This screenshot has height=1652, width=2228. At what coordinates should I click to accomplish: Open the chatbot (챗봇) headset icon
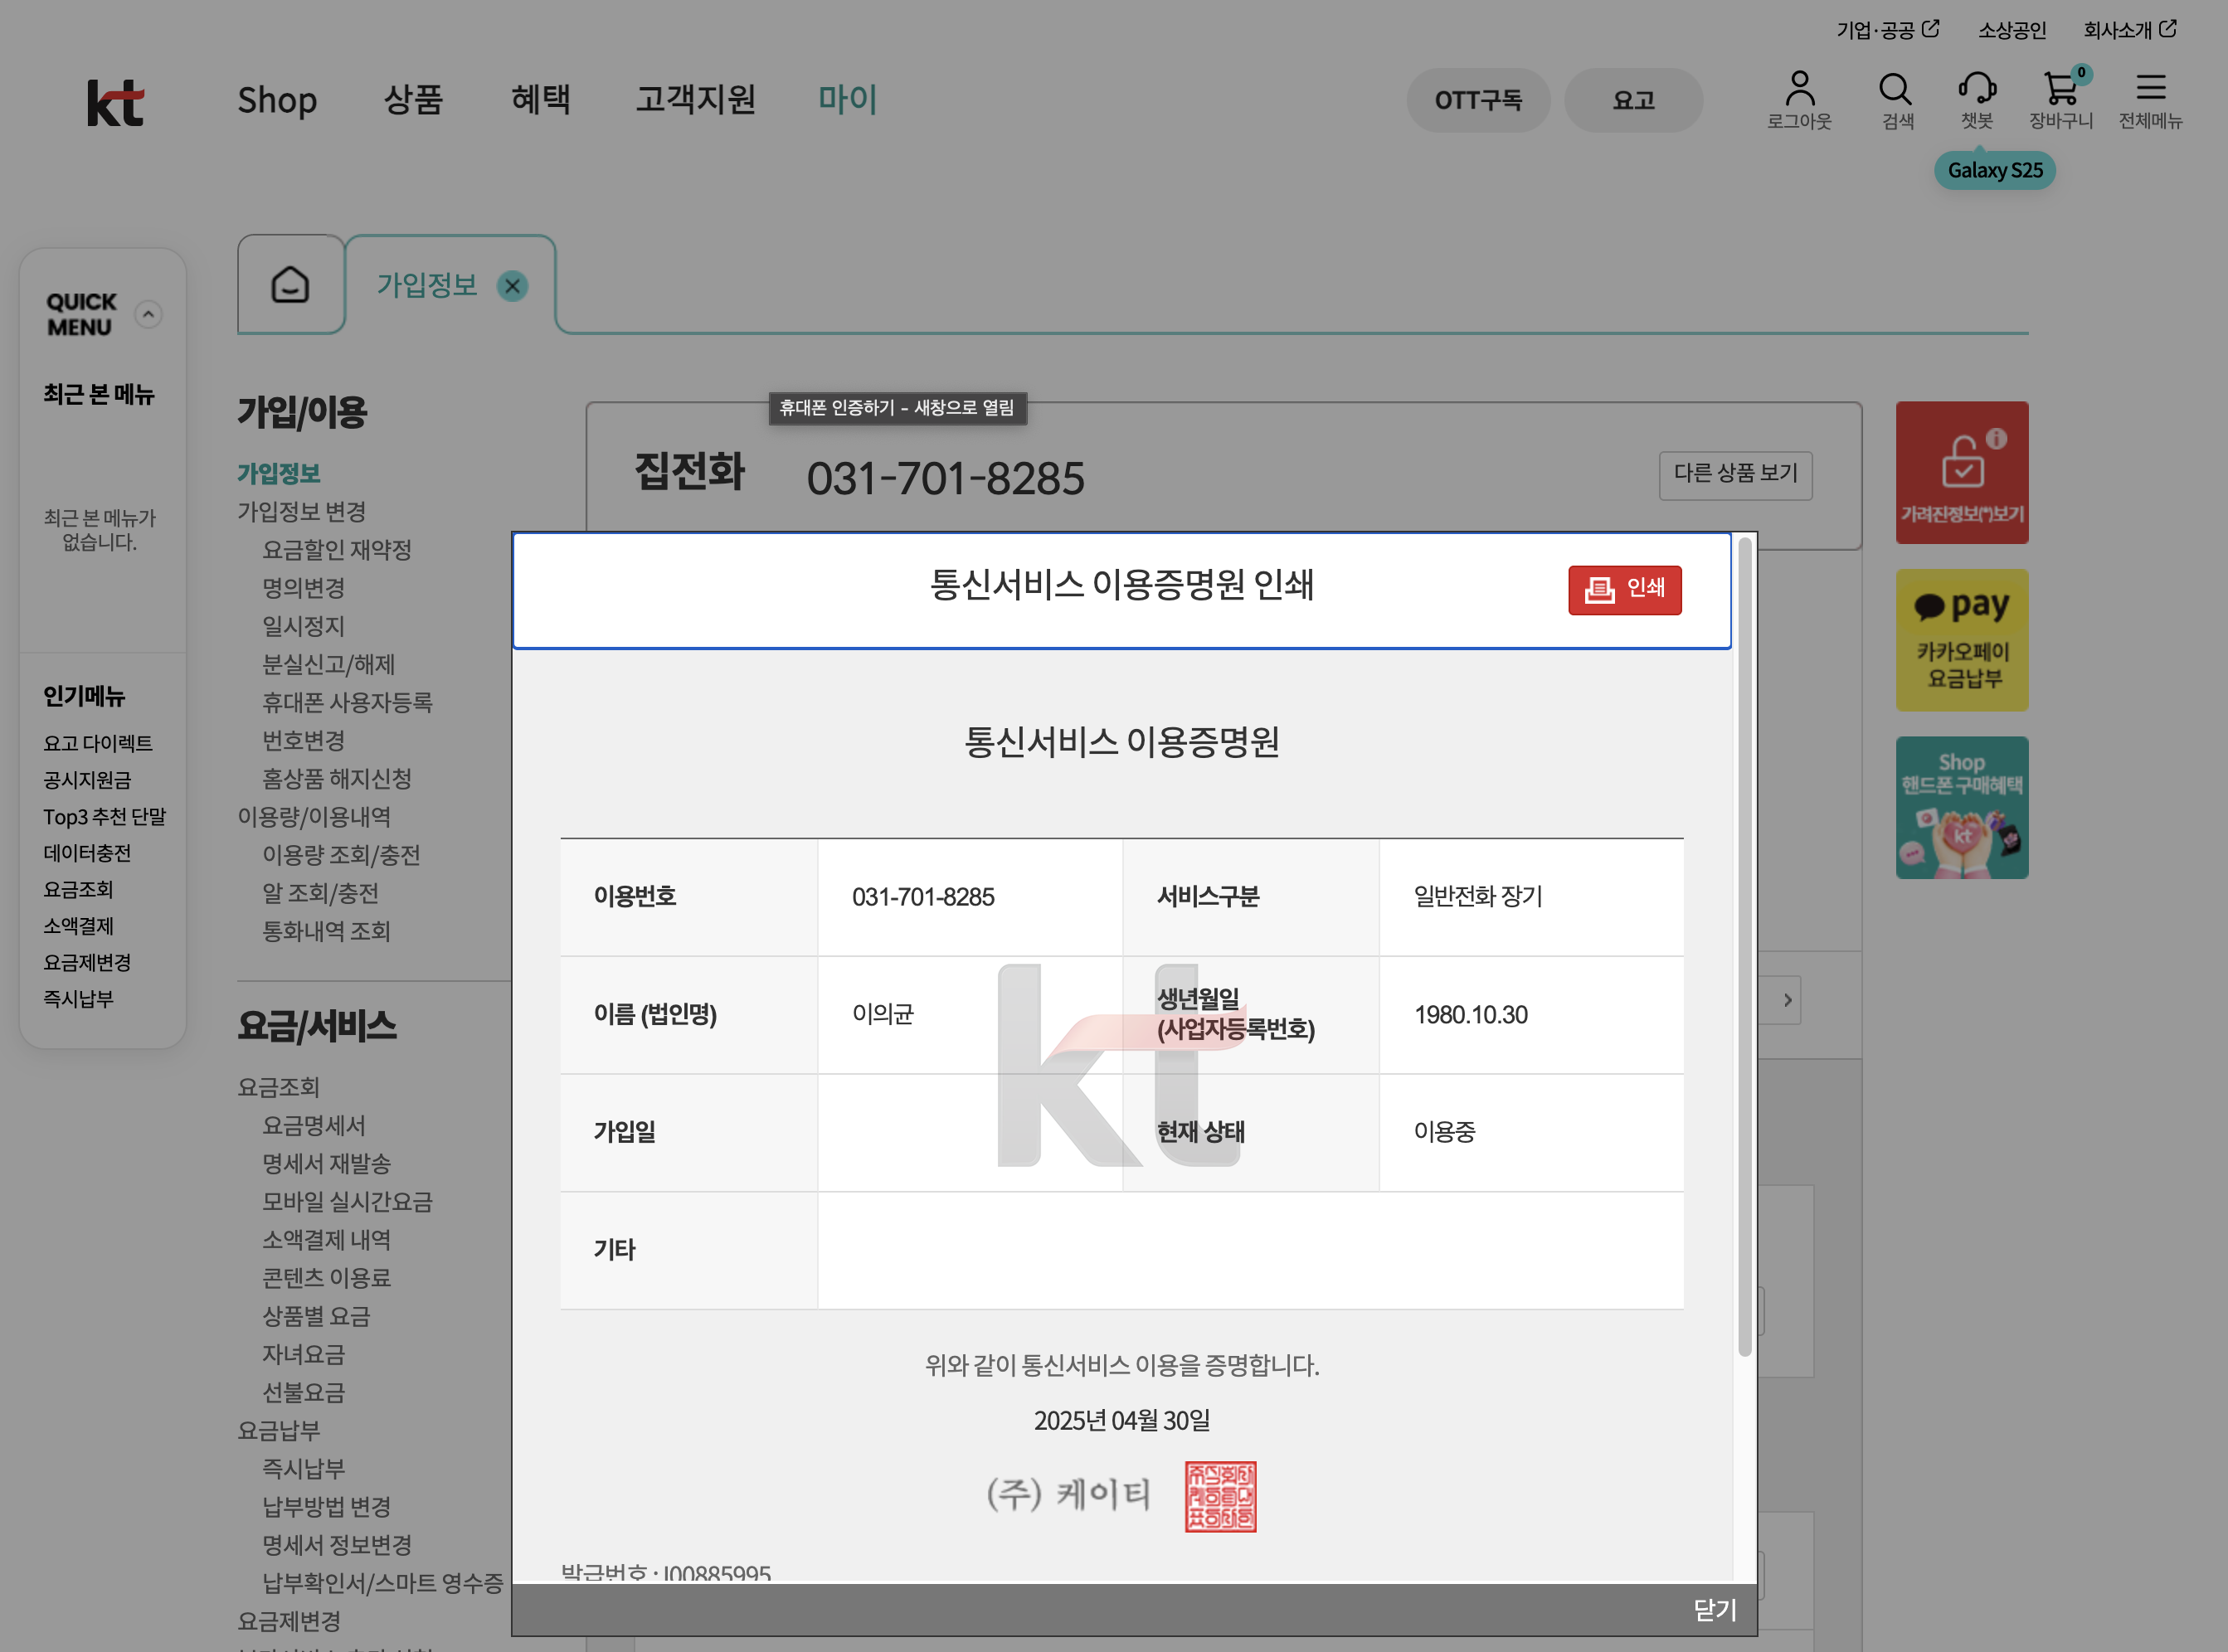click(x=1977, y=100)
